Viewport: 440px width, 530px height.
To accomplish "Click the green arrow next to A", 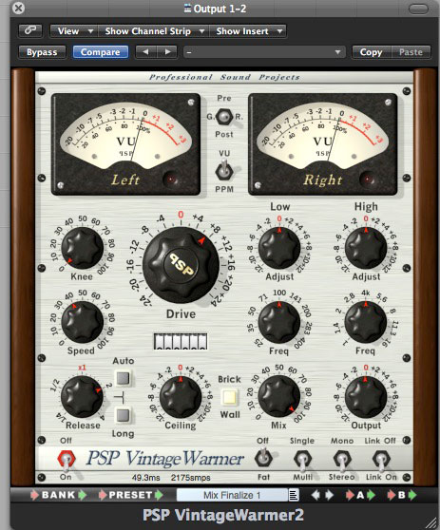I will [372, 495].
